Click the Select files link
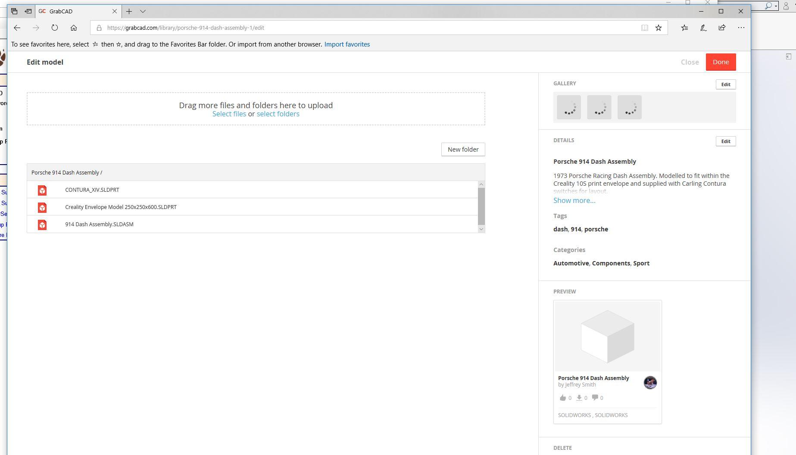The height and width of the screenshot is (455, 796). point(229,114)
